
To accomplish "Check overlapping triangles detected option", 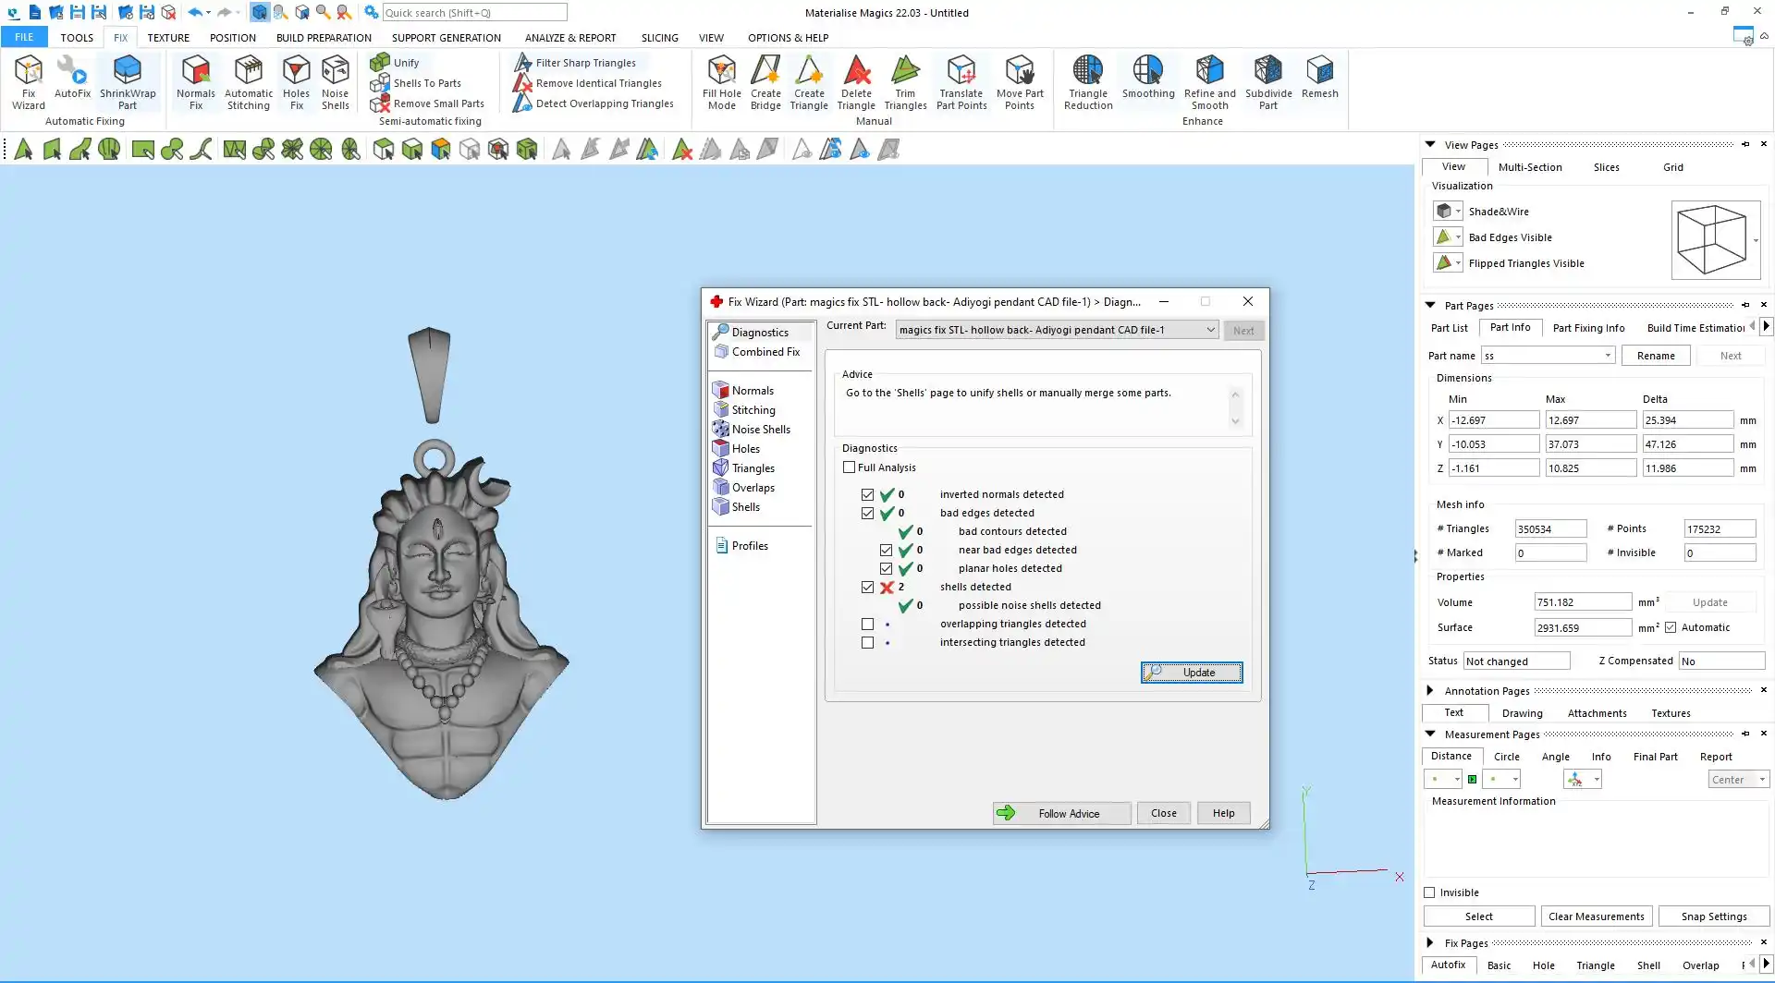I will pos(867,625).
